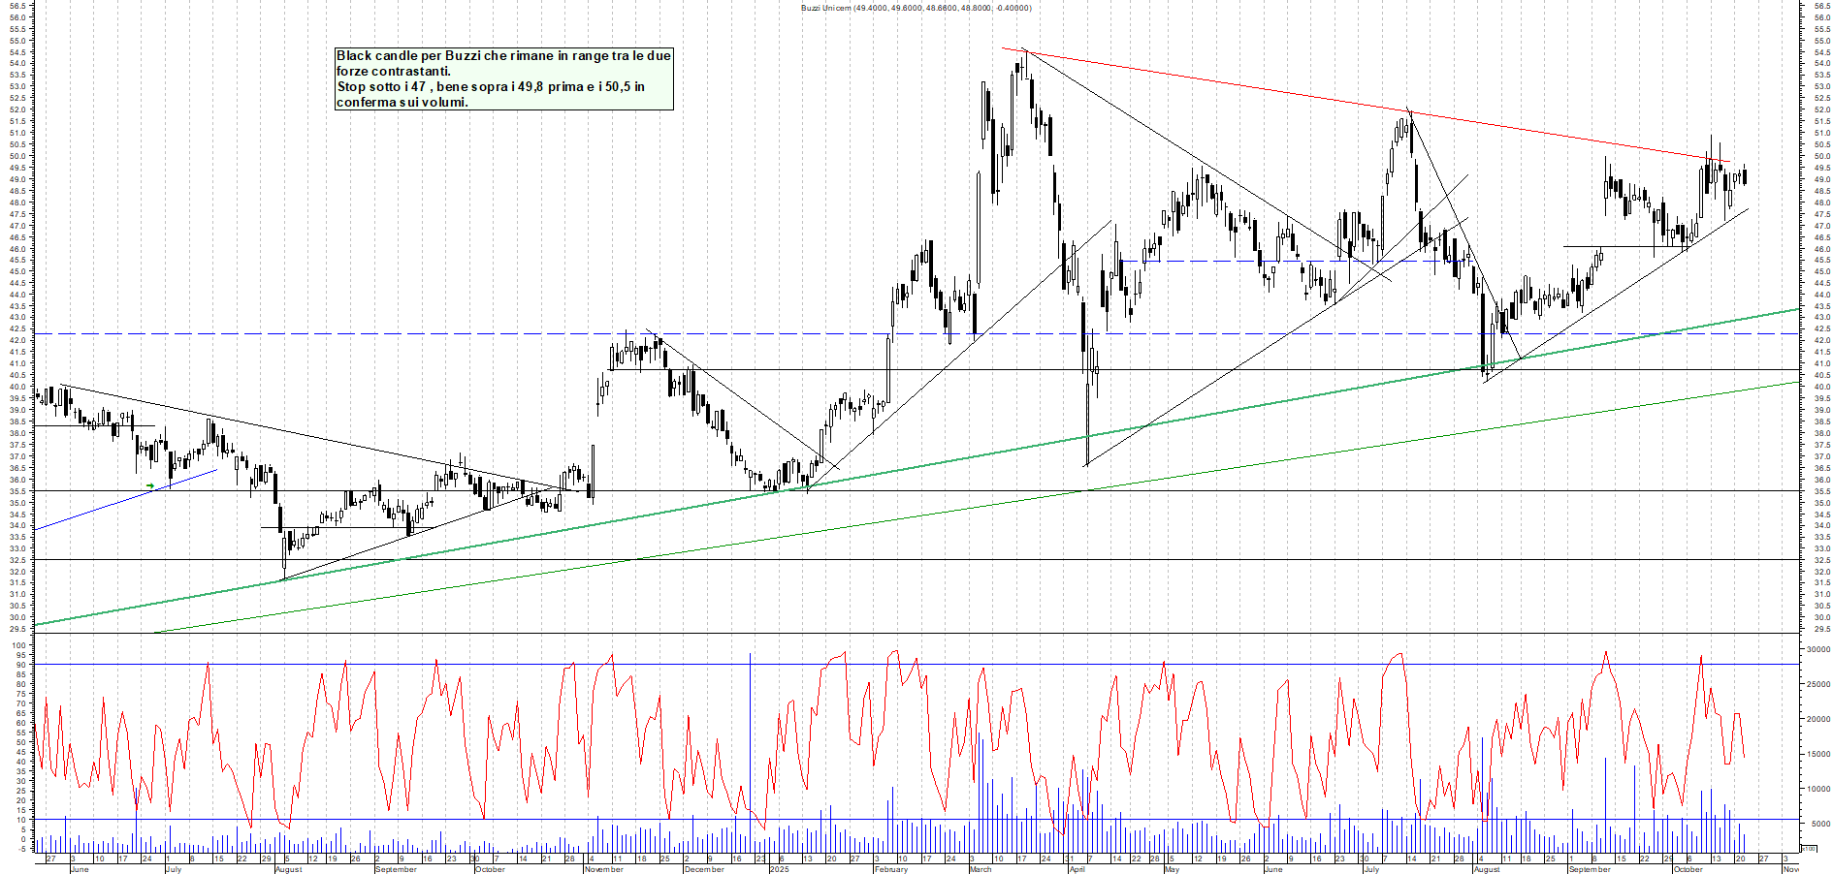
Task: Click the short blue trendline beside the green arrow
Action: (x=126, y=500)
